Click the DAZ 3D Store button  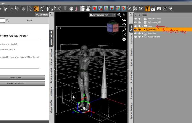(42, 15)
